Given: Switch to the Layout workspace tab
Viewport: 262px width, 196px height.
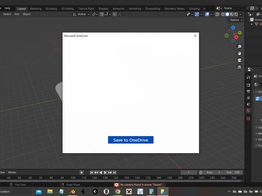Looking at the screenshot, I should click(x=22, y=9).
